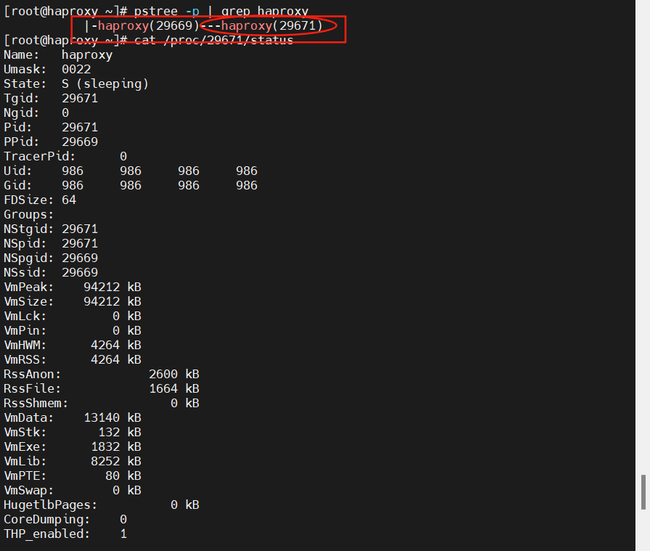
Task: Click the 'FDSize: 64' line
Action: pyautogui.click(x=40, y=200)
